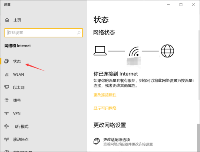Screen dimensions: 200x152
Task: Click the Wi-Fi signal icon in diagram
Action: [134, 51]
